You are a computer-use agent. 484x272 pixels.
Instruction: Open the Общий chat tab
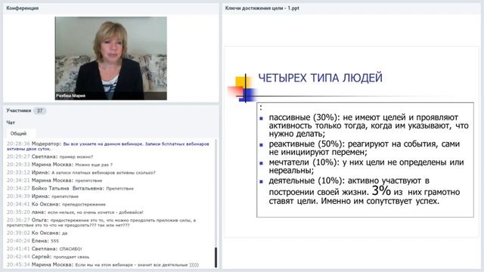(18, 134)
